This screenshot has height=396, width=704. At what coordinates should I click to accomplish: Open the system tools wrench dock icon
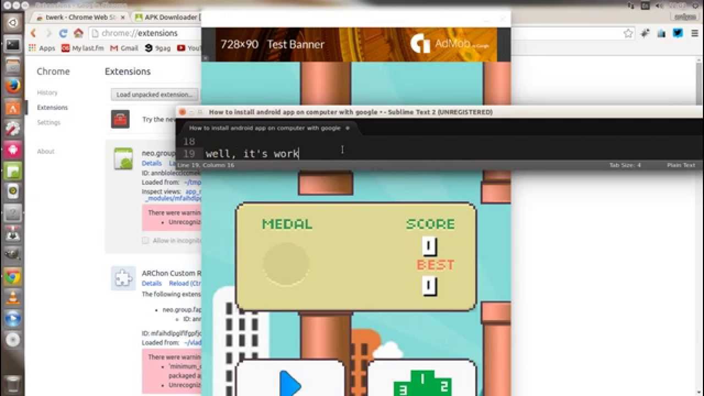click(13, 129)
